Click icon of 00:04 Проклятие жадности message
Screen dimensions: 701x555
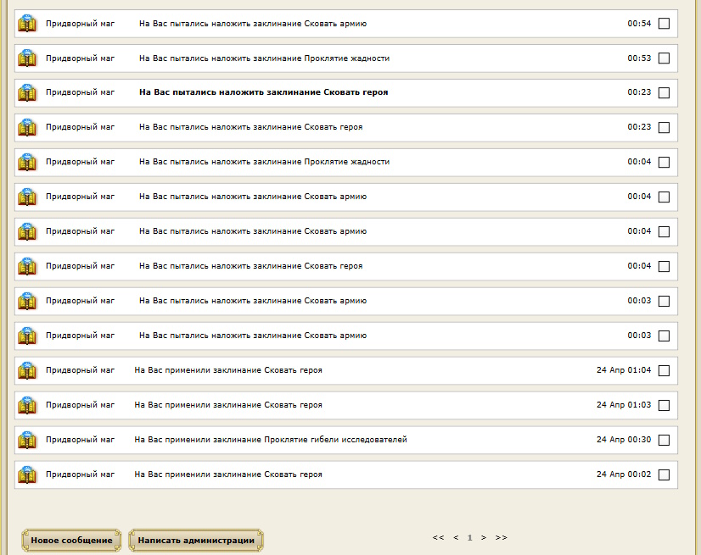(x=27, y=163)
